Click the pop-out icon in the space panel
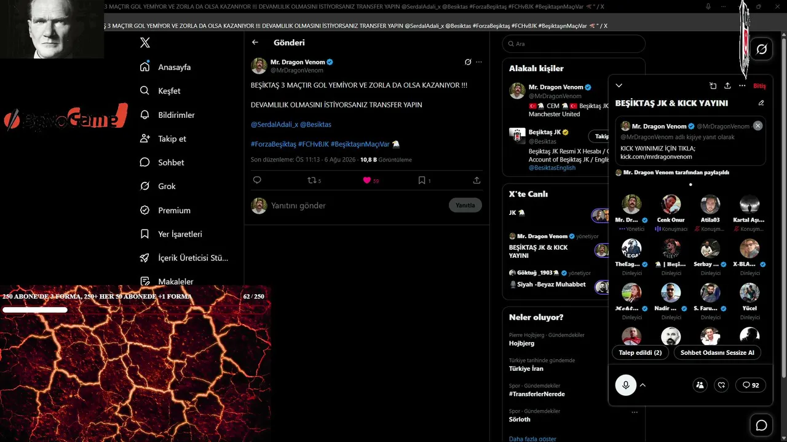This screenshot has width=787, height=442. [713, 86]
